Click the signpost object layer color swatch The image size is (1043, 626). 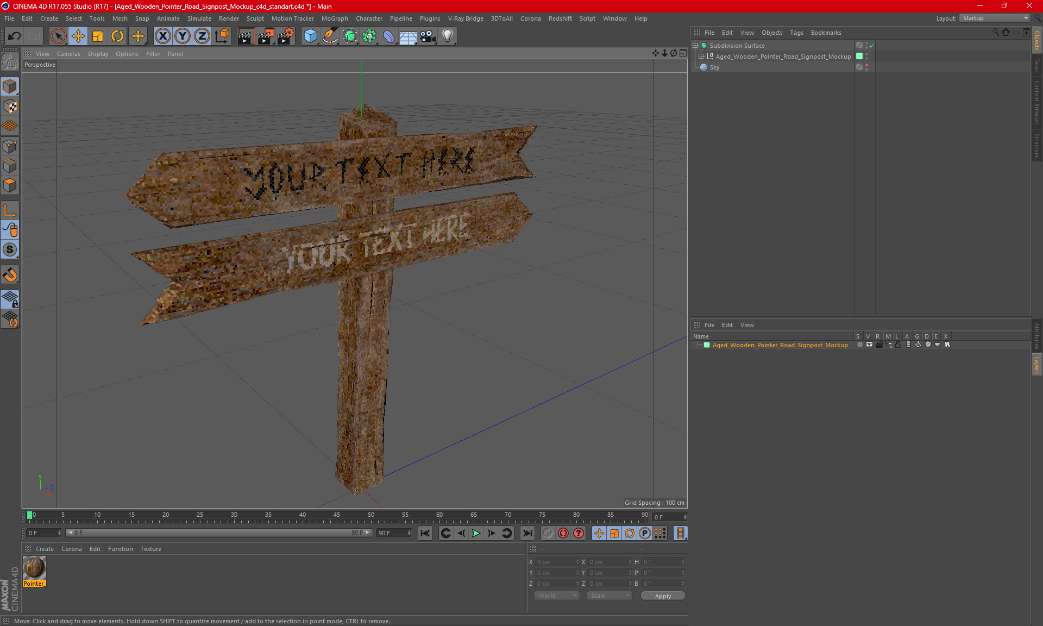(859, 56)
